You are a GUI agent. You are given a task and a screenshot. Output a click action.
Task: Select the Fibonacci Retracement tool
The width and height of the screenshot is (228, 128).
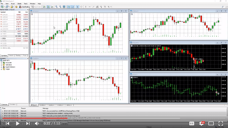pos(101,7)
